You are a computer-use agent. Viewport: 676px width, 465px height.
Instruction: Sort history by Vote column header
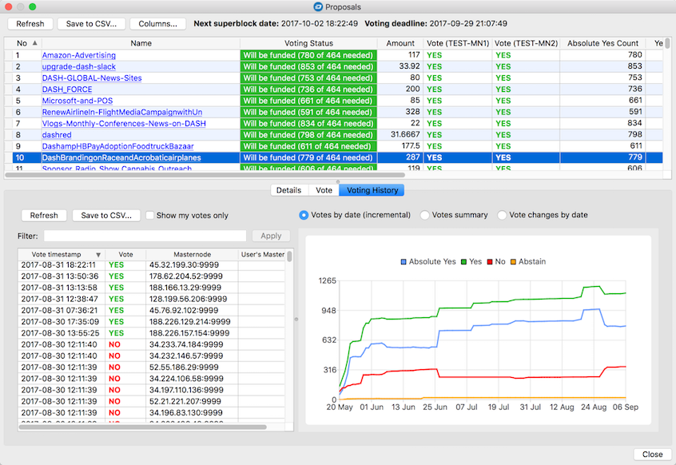126,255
